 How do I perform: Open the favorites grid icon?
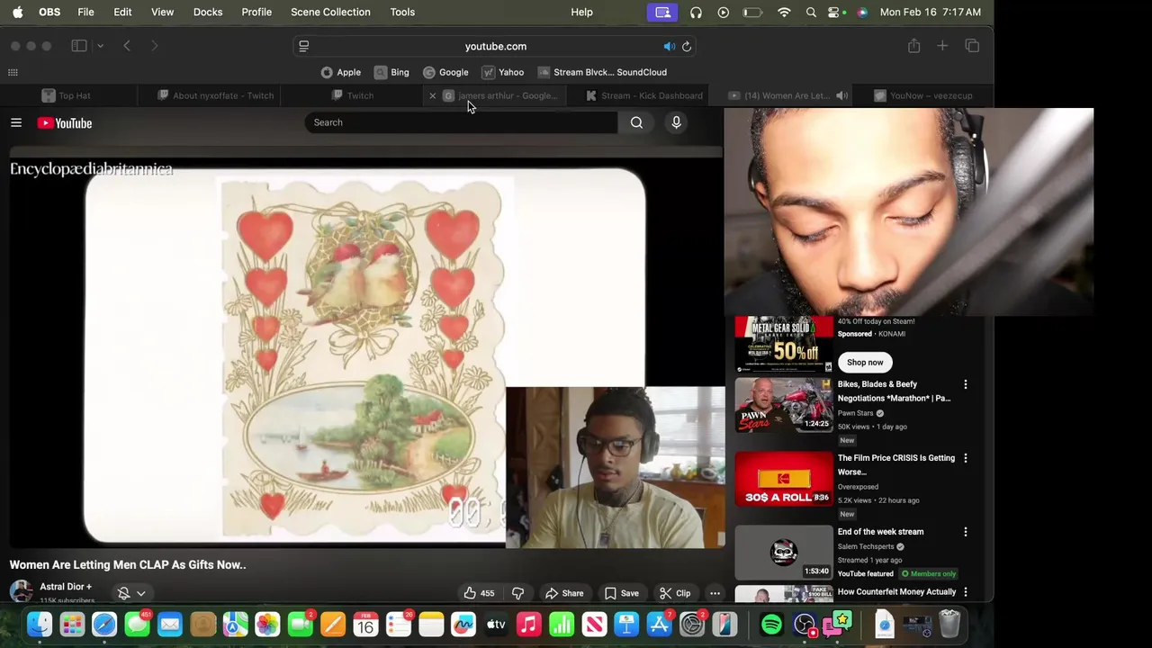click(13, 72)
